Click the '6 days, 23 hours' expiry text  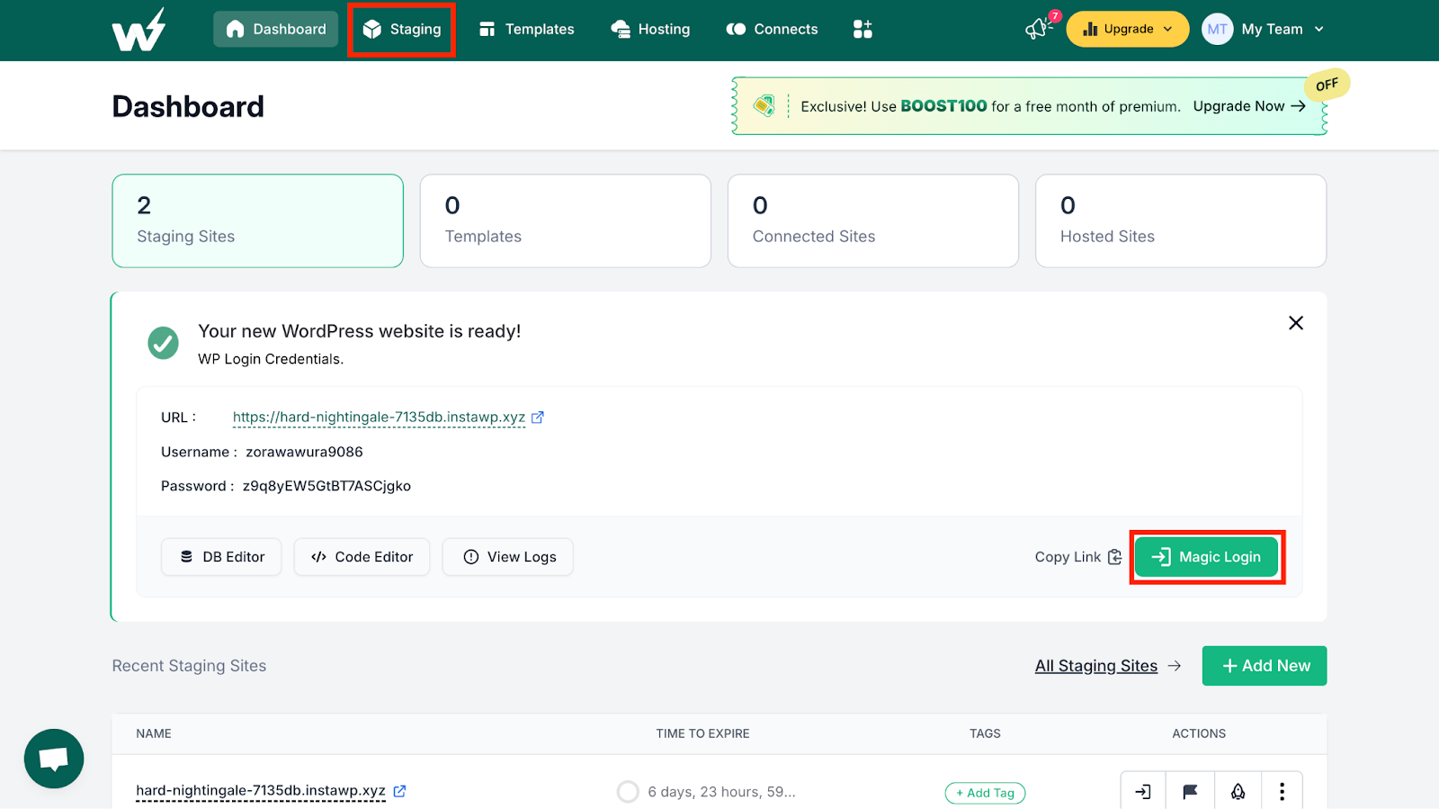click(721, 792)
